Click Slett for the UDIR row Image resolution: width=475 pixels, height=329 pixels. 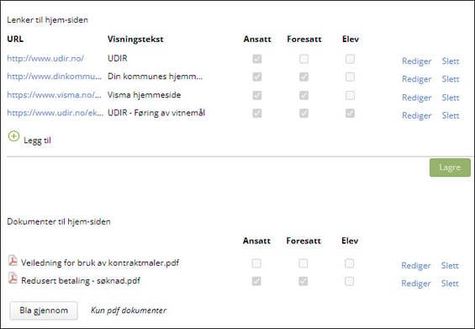click(x=451, y=61)
